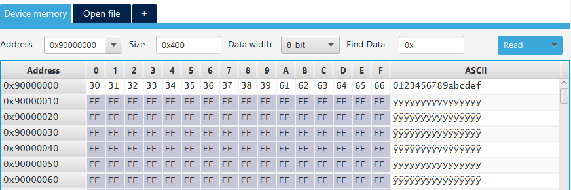Click the Read button

tap(521, 45)
